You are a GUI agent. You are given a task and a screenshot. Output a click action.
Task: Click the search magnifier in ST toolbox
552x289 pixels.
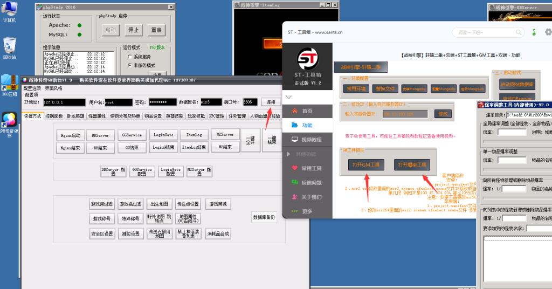coord(519,32)
